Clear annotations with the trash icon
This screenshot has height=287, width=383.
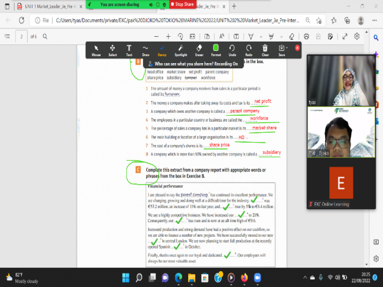point(265,50)
